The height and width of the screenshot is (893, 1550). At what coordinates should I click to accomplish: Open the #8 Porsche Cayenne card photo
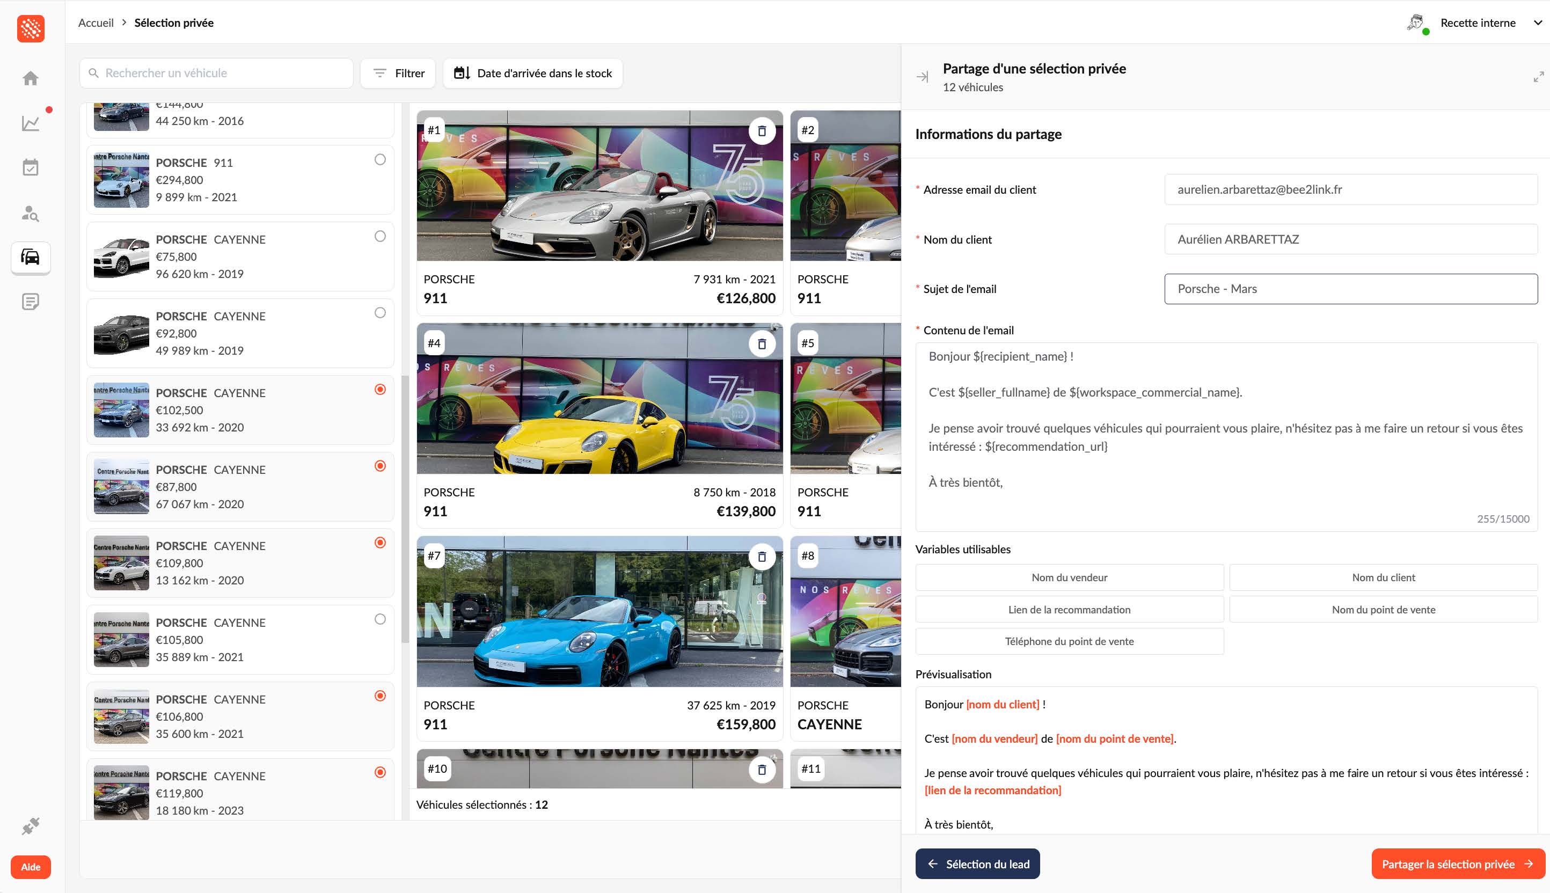click(x=846, y=611)
